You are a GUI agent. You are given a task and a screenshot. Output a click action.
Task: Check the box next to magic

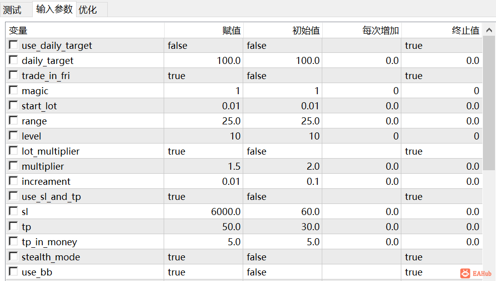coord(13,91)
